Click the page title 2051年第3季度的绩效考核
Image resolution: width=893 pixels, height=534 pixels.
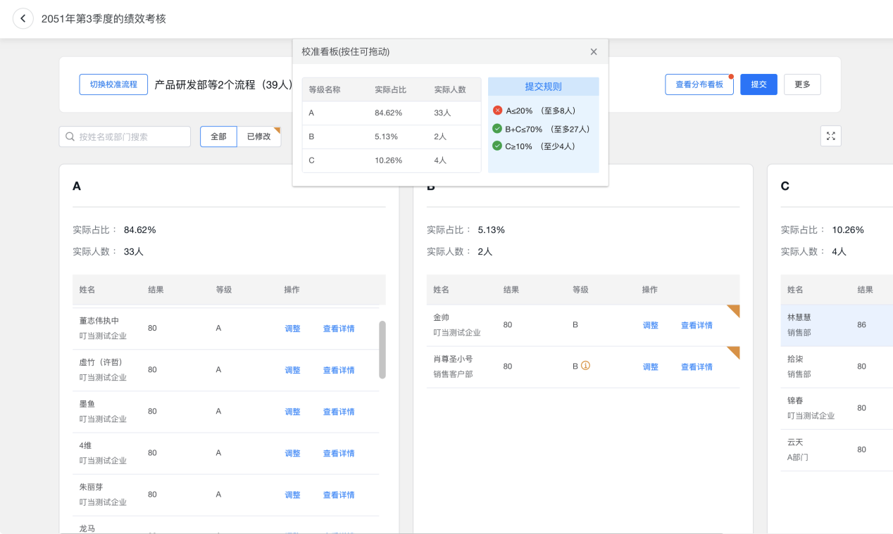104,19
